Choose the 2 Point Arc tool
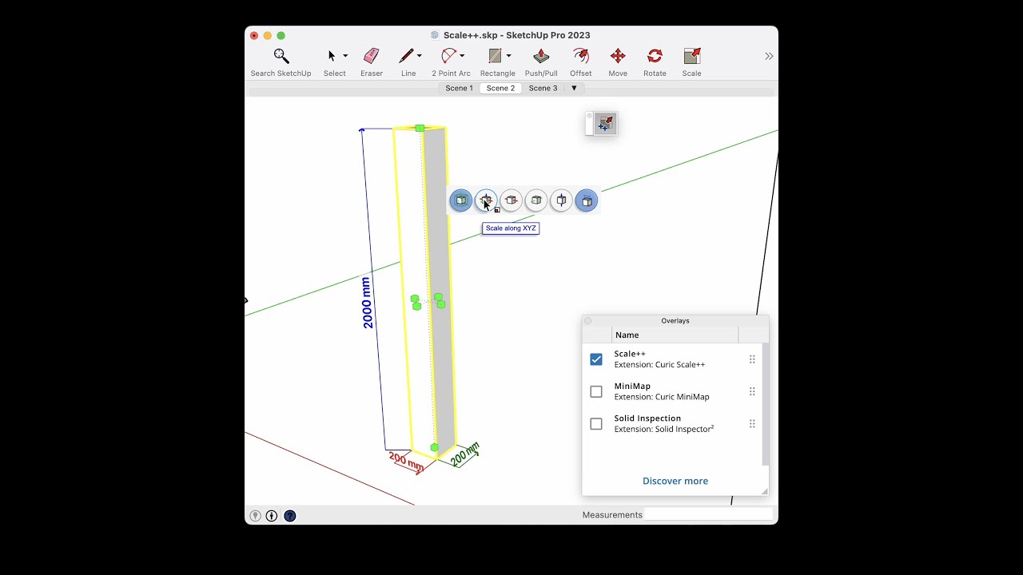The height and width of the screenshot is (575, 1023). tap(448, 56)
